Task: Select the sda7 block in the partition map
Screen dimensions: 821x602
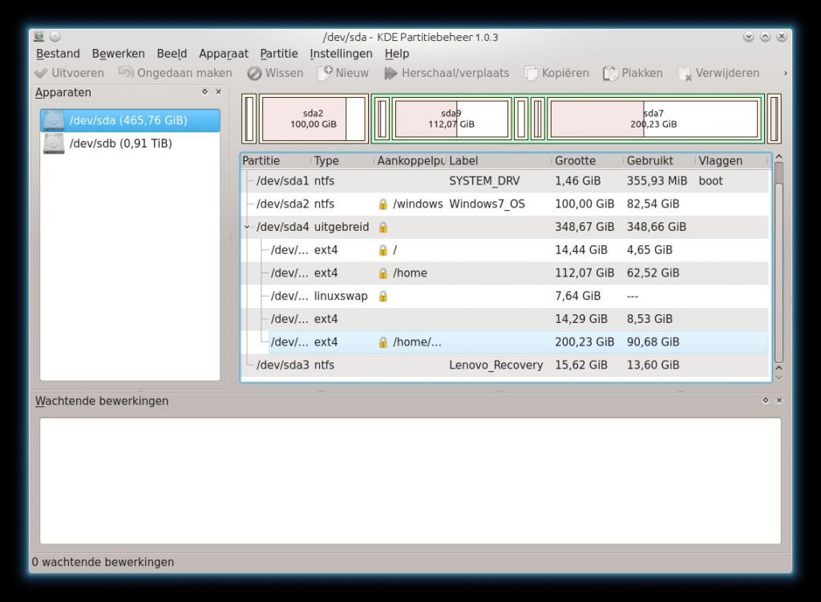Action: click(x=653, y=119)
